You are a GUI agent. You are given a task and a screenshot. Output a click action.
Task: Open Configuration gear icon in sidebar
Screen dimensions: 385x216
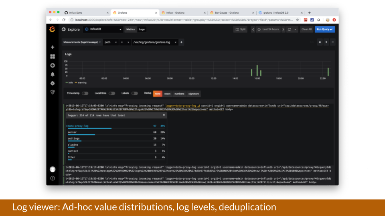coord(52,83)
